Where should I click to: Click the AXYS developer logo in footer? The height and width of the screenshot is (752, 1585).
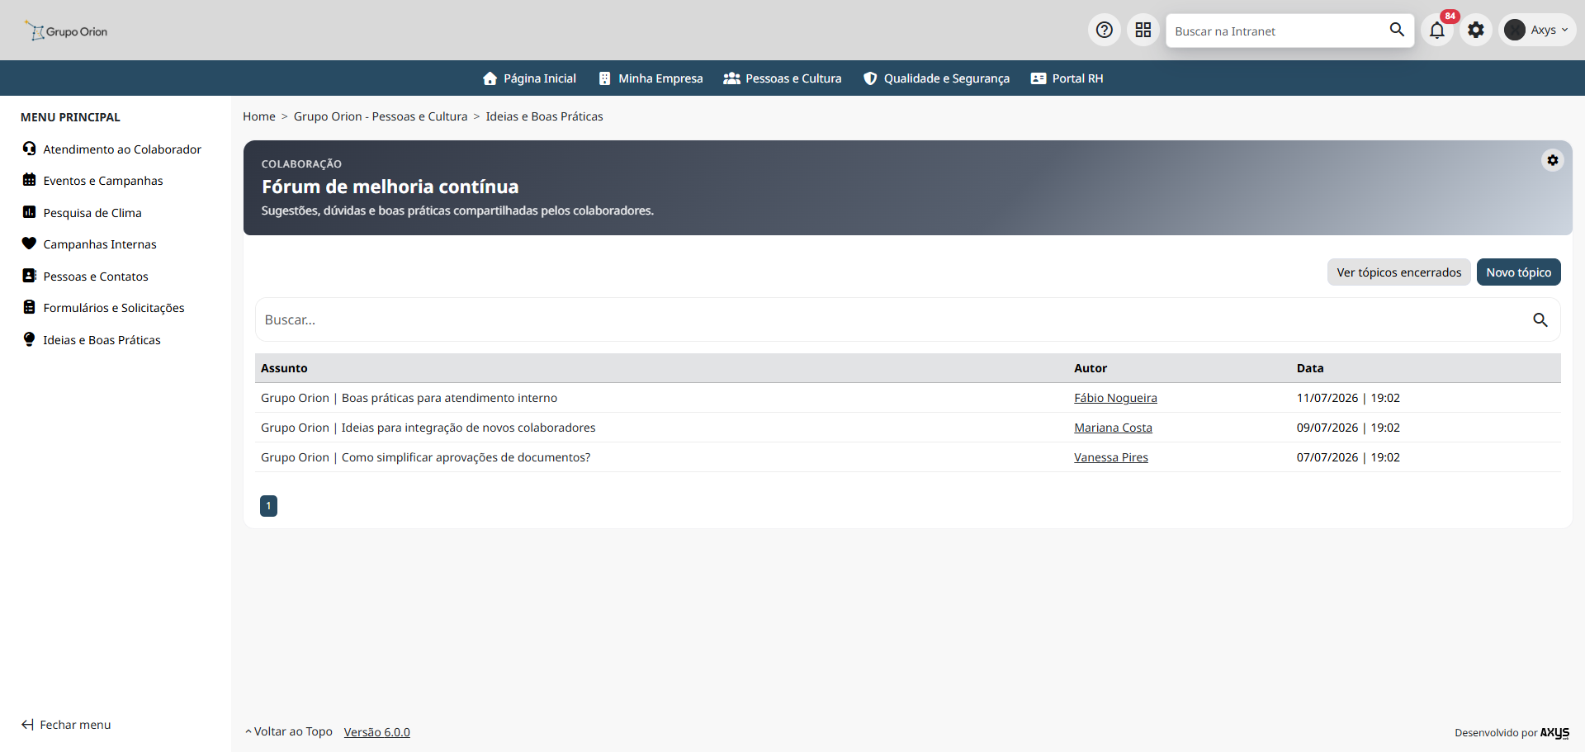click(1554, 732)
